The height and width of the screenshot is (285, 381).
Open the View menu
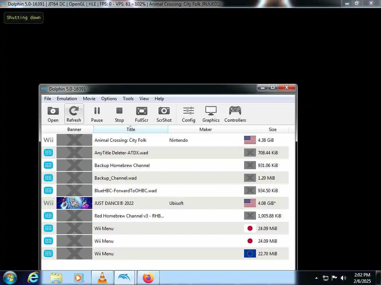tap(144, 99)
